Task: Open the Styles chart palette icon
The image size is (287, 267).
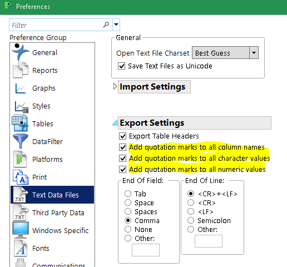Action: coord(21,107)
